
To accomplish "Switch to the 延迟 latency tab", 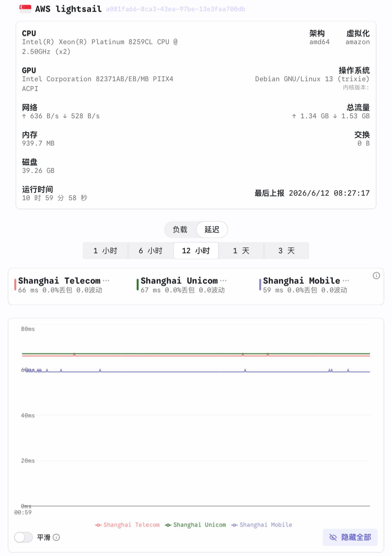I will point(212,230).
